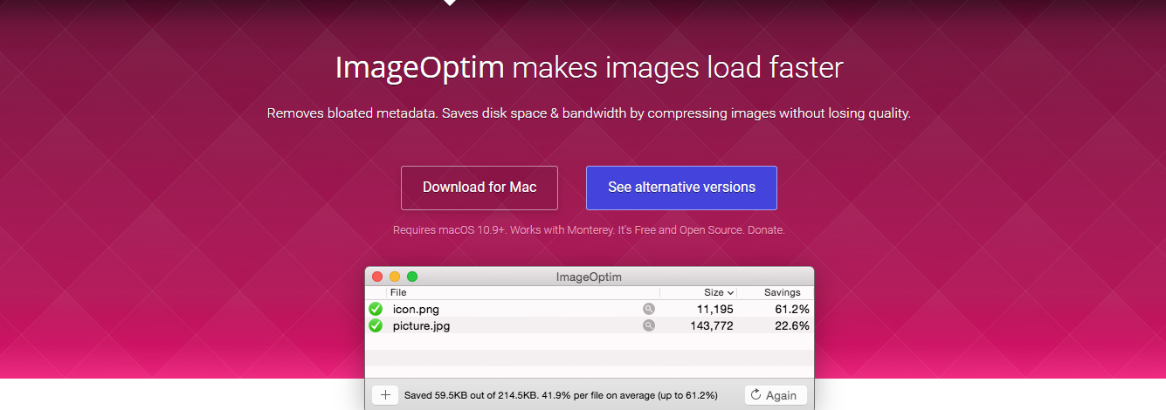Viewport: 1166px width, 410px height.
Task: Click the green checkmark beside icon.png
Action: [376, 309]
